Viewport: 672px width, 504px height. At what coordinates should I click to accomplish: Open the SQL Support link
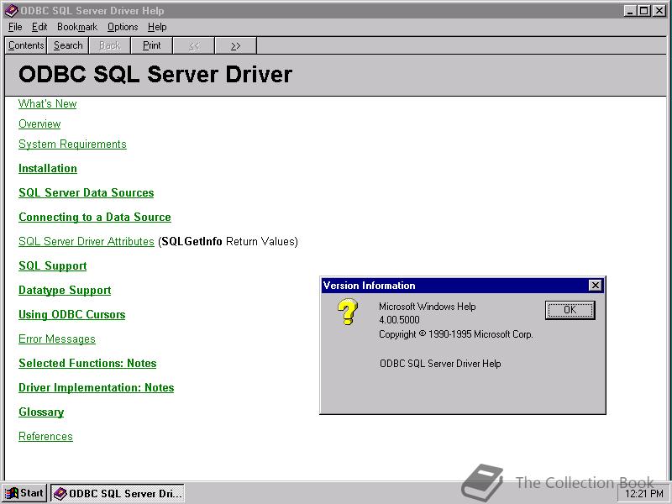point(53,266)
